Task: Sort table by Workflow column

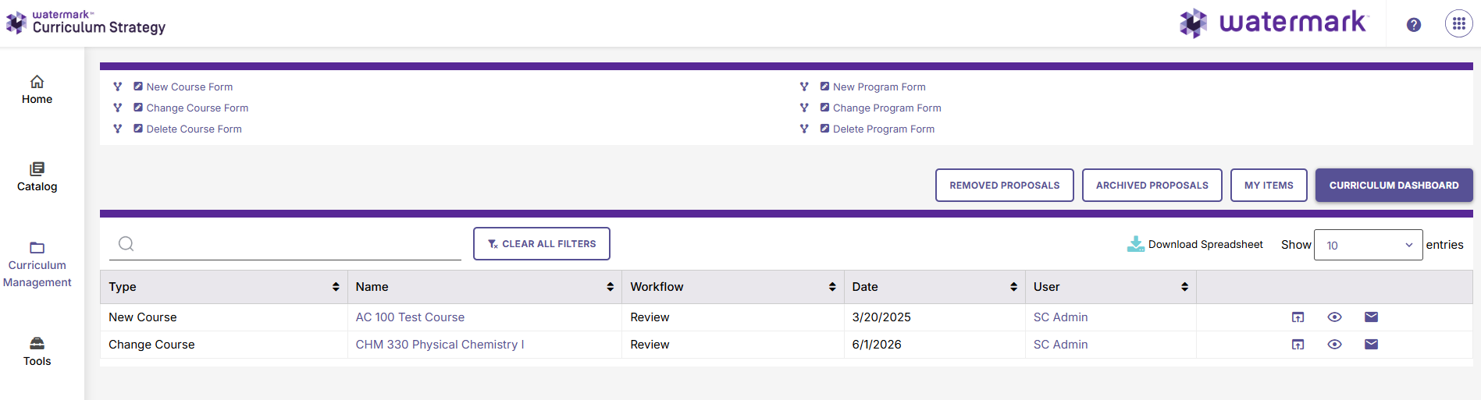Action: (832, 287)
